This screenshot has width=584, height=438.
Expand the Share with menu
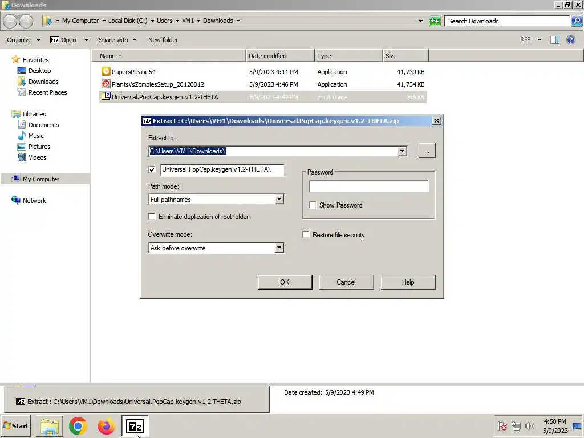point(117,40)
